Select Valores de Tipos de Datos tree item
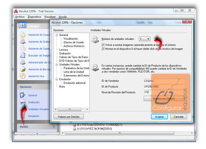206x149 pixels. [74, 57]
